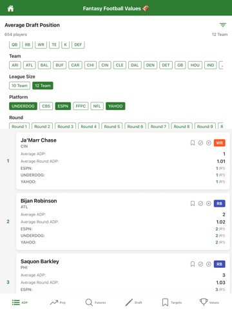The height and width of the screenshot is (309, 232).
Task: Bookmark Ja'Marr Chase as a target
Action: click(x=193, y=143)
